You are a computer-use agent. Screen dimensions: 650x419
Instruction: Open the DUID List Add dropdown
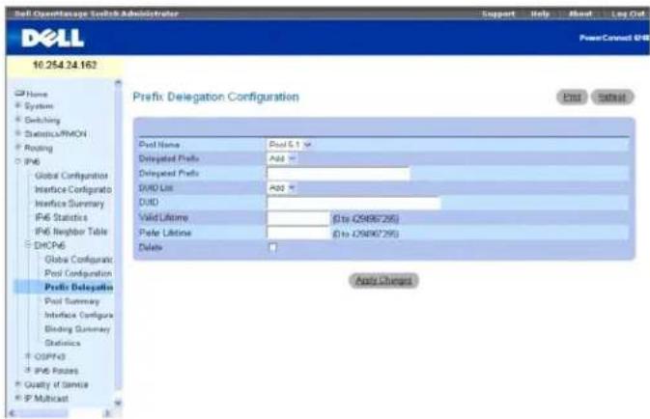281,188
